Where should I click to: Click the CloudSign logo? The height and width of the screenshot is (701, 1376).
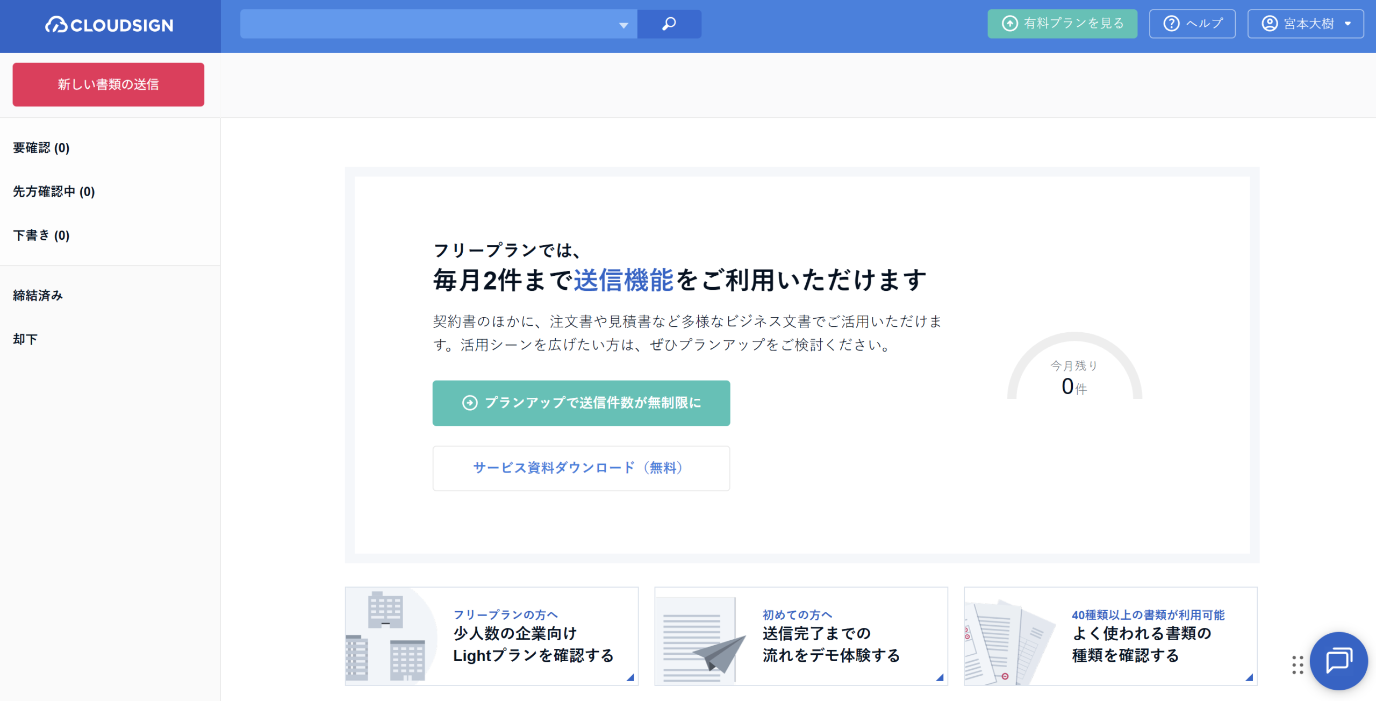[109, 25]
